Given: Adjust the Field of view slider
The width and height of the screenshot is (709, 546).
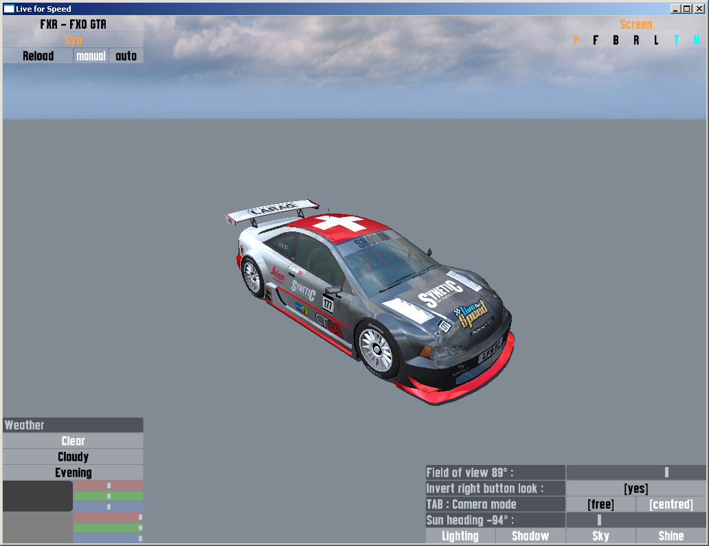Looking at the screenshot, I should click(x=635, y=473).
